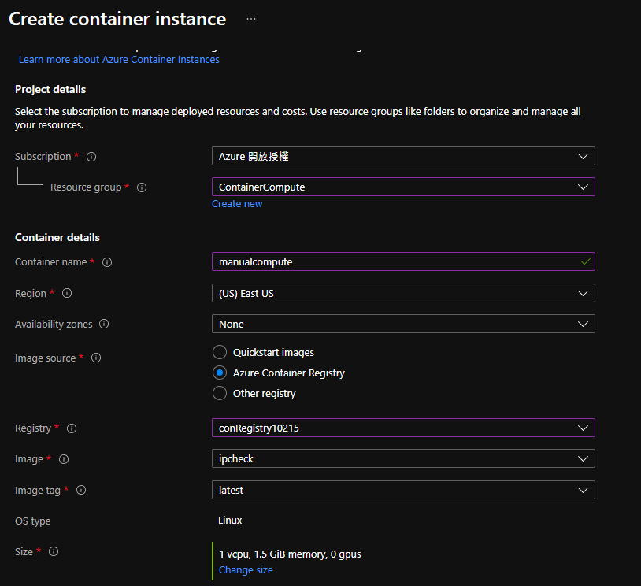This screenshot has height=586, width=641.
Task: Click the Container name text field
Action: (x=394, y=261)
